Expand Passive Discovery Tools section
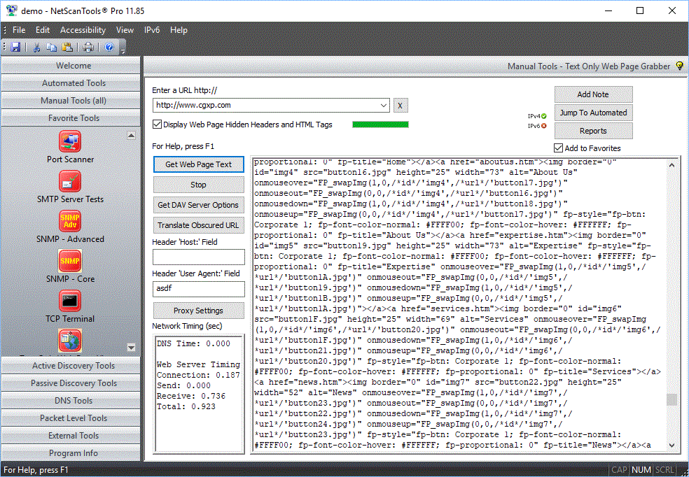This screenshot has height=477, width=689. point(71,383)
